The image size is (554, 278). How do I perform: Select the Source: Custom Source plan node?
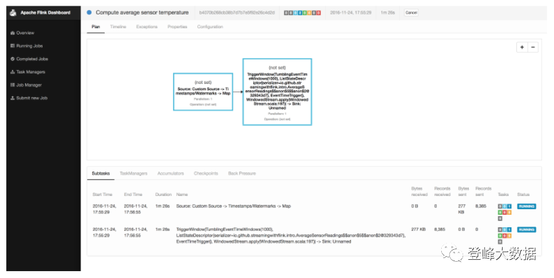click(203, 91)
